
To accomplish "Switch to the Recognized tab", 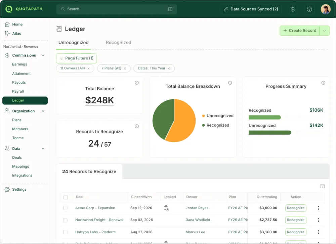I will (119, 43).
